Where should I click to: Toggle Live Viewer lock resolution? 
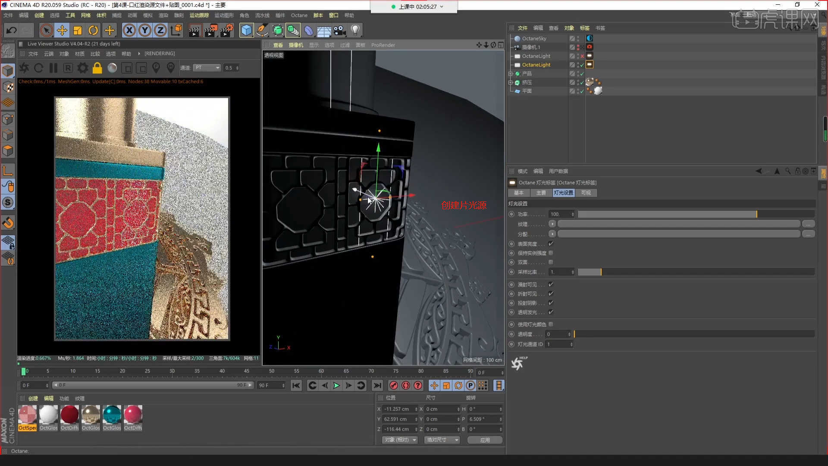pos(97,68)
